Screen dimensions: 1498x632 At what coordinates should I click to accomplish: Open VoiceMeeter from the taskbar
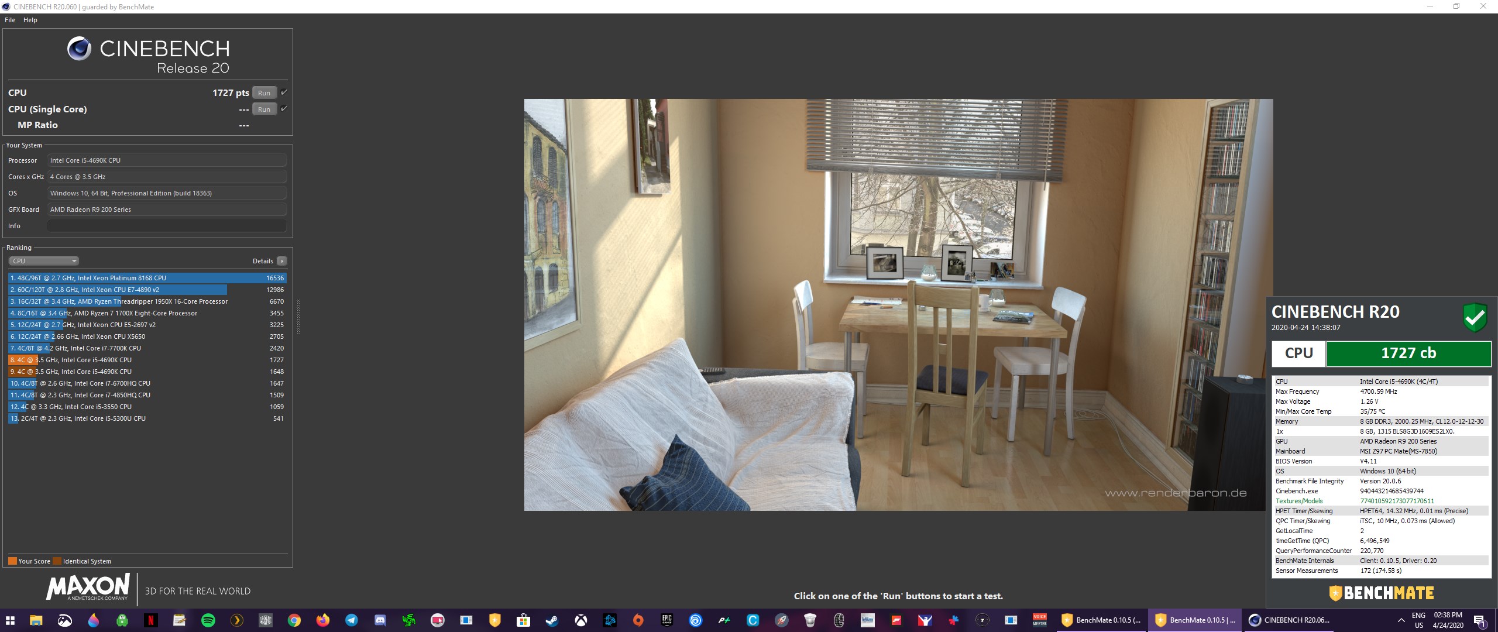point(1040,620)
